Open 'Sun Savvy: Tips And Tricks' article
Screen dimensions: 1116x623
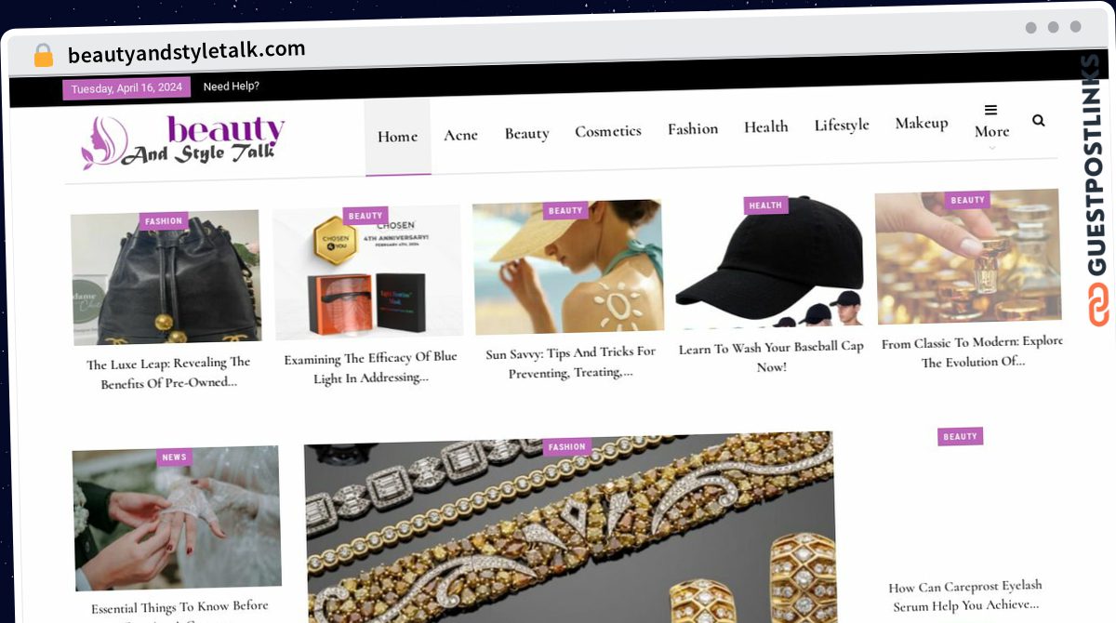click(x=570, y=363)
